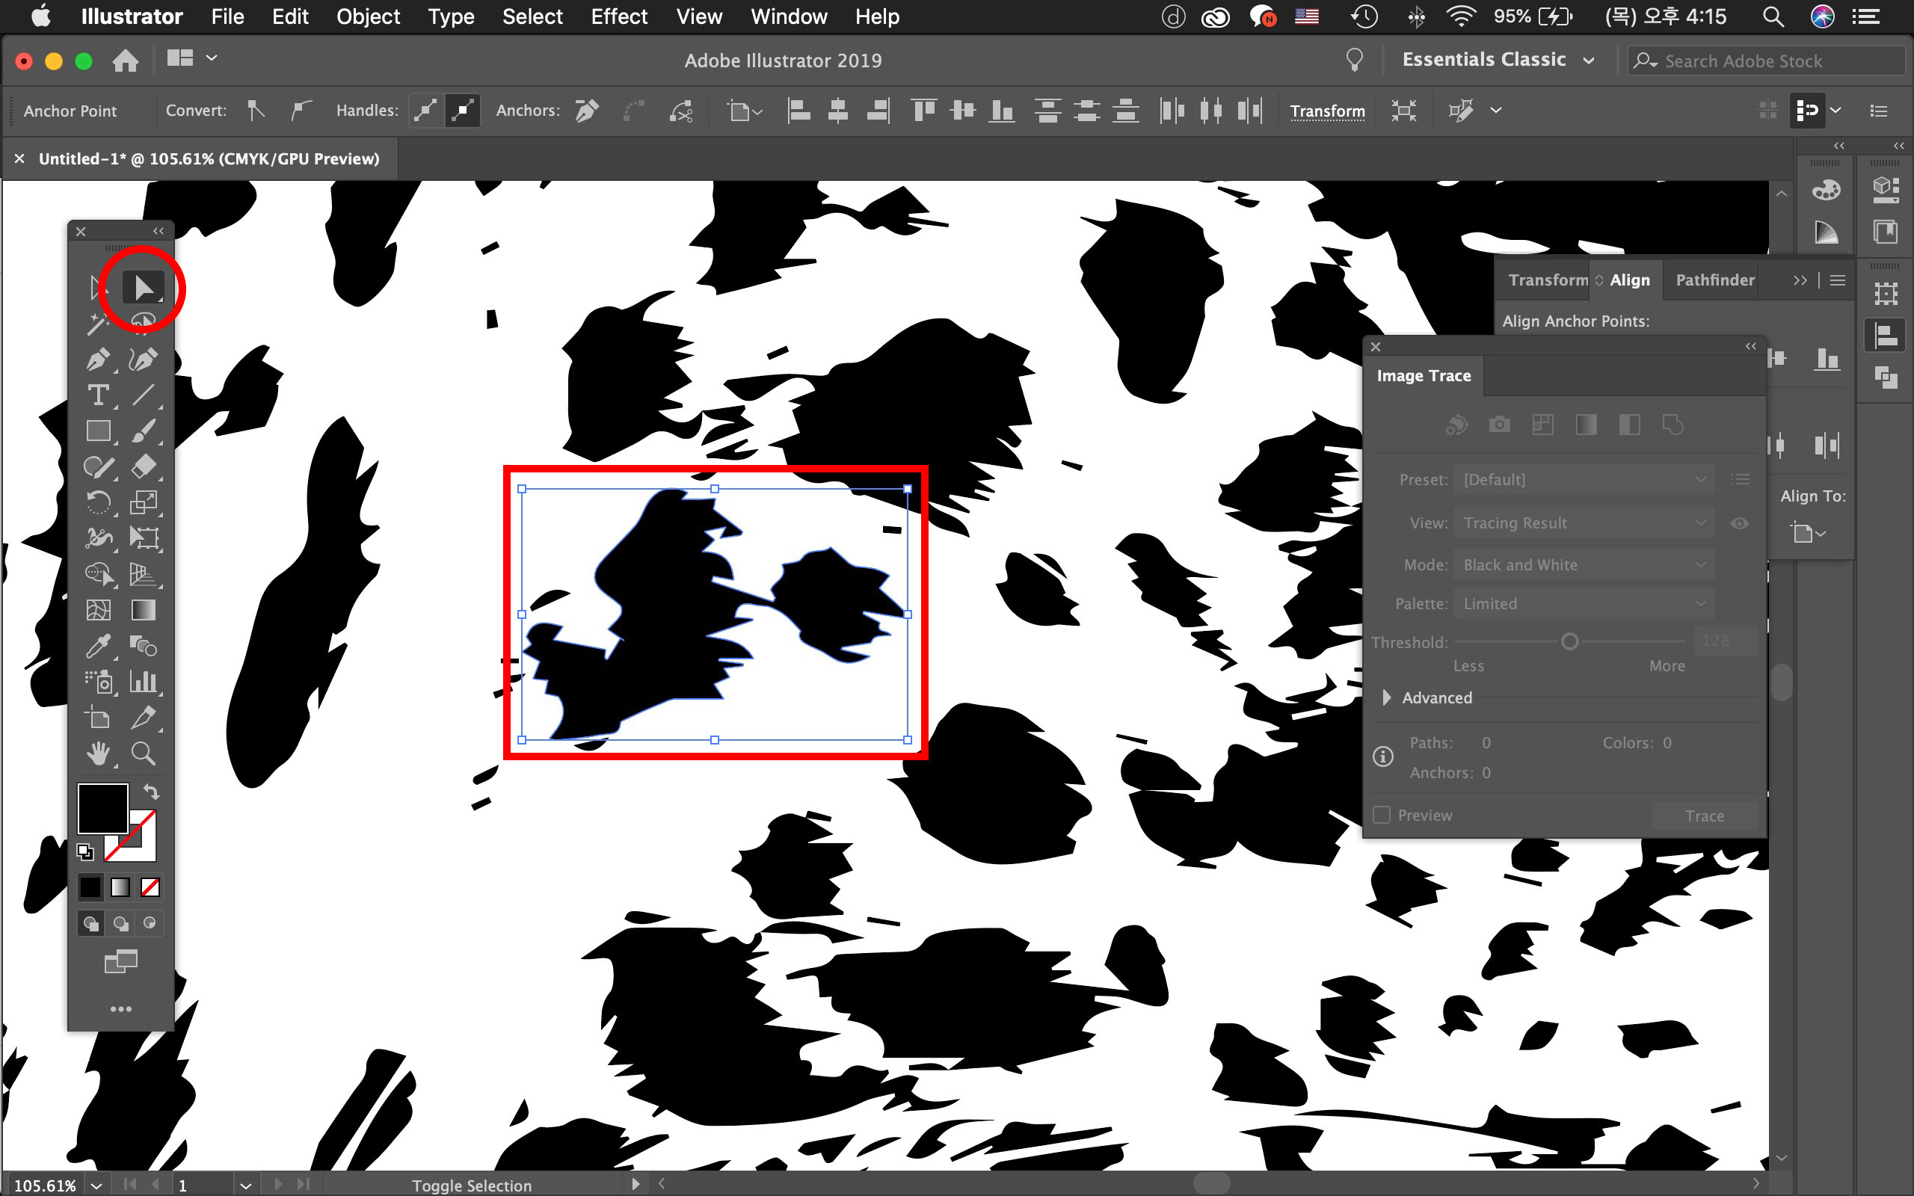This screenshot has width=1914, height=1196.
Task: Pick the Width tool
Action: click(x=98, y=538)
